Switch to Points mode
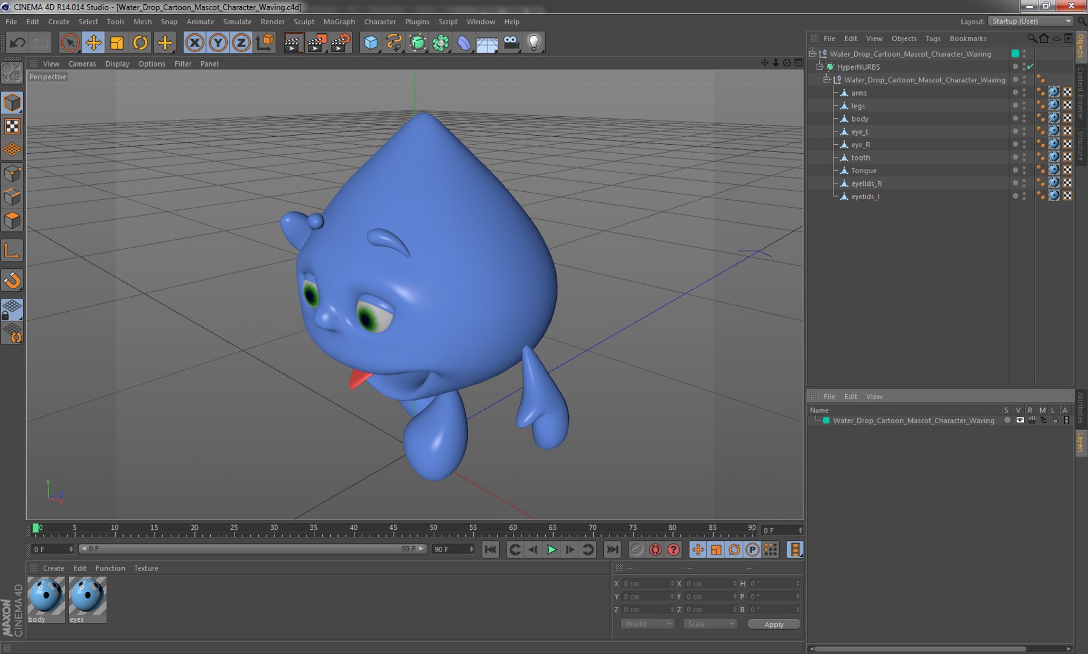Image resolution: width=1088 pixels, height=654 pixels. tap(12, 174)
